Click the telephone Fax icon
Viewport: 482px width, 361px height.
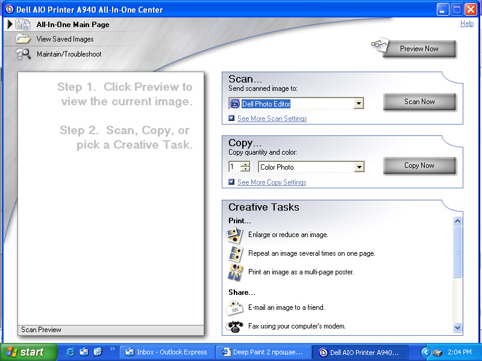[234, 326]
